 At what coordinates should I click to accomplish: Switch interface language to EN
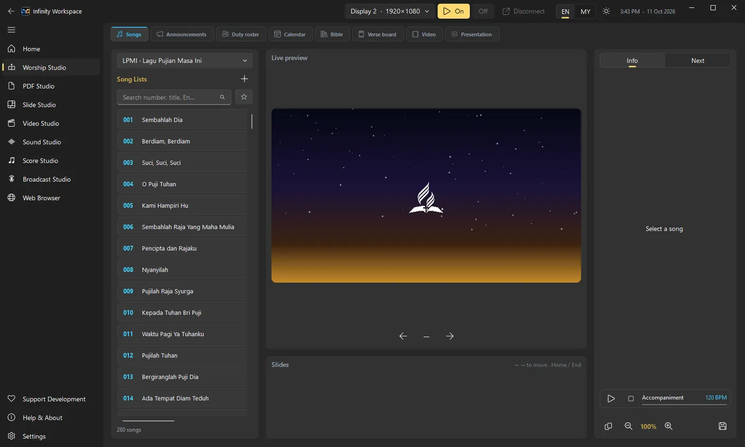(565, 12)
